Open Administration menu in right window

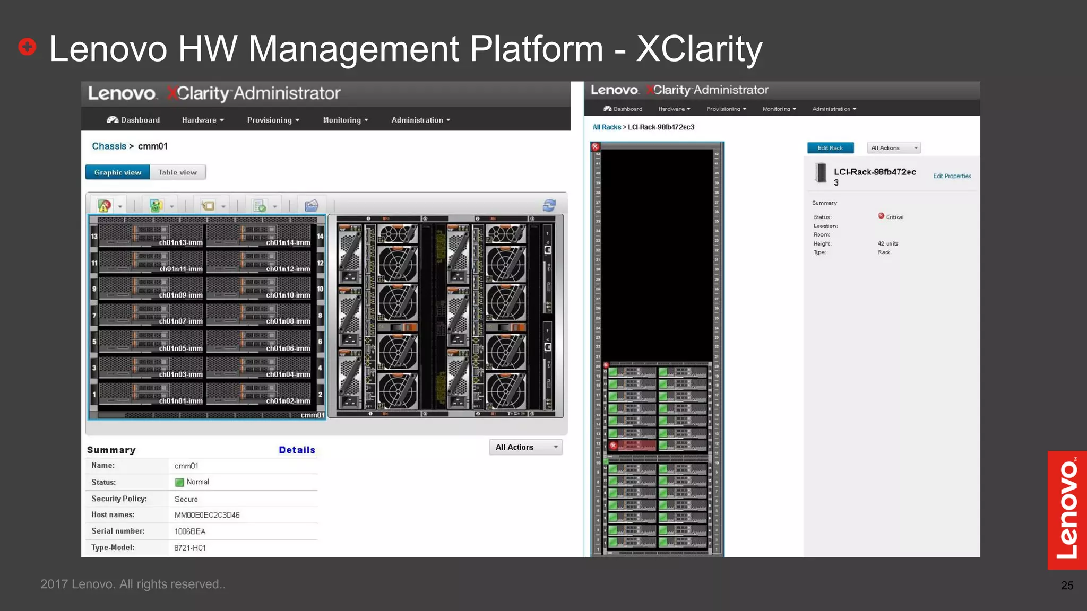click(x=834, y=109)
